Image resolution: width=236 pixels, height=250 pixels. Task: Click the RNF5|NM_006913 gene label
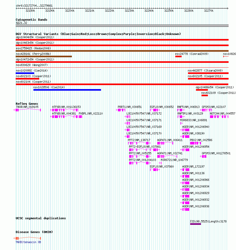click(x=188, y=107)
